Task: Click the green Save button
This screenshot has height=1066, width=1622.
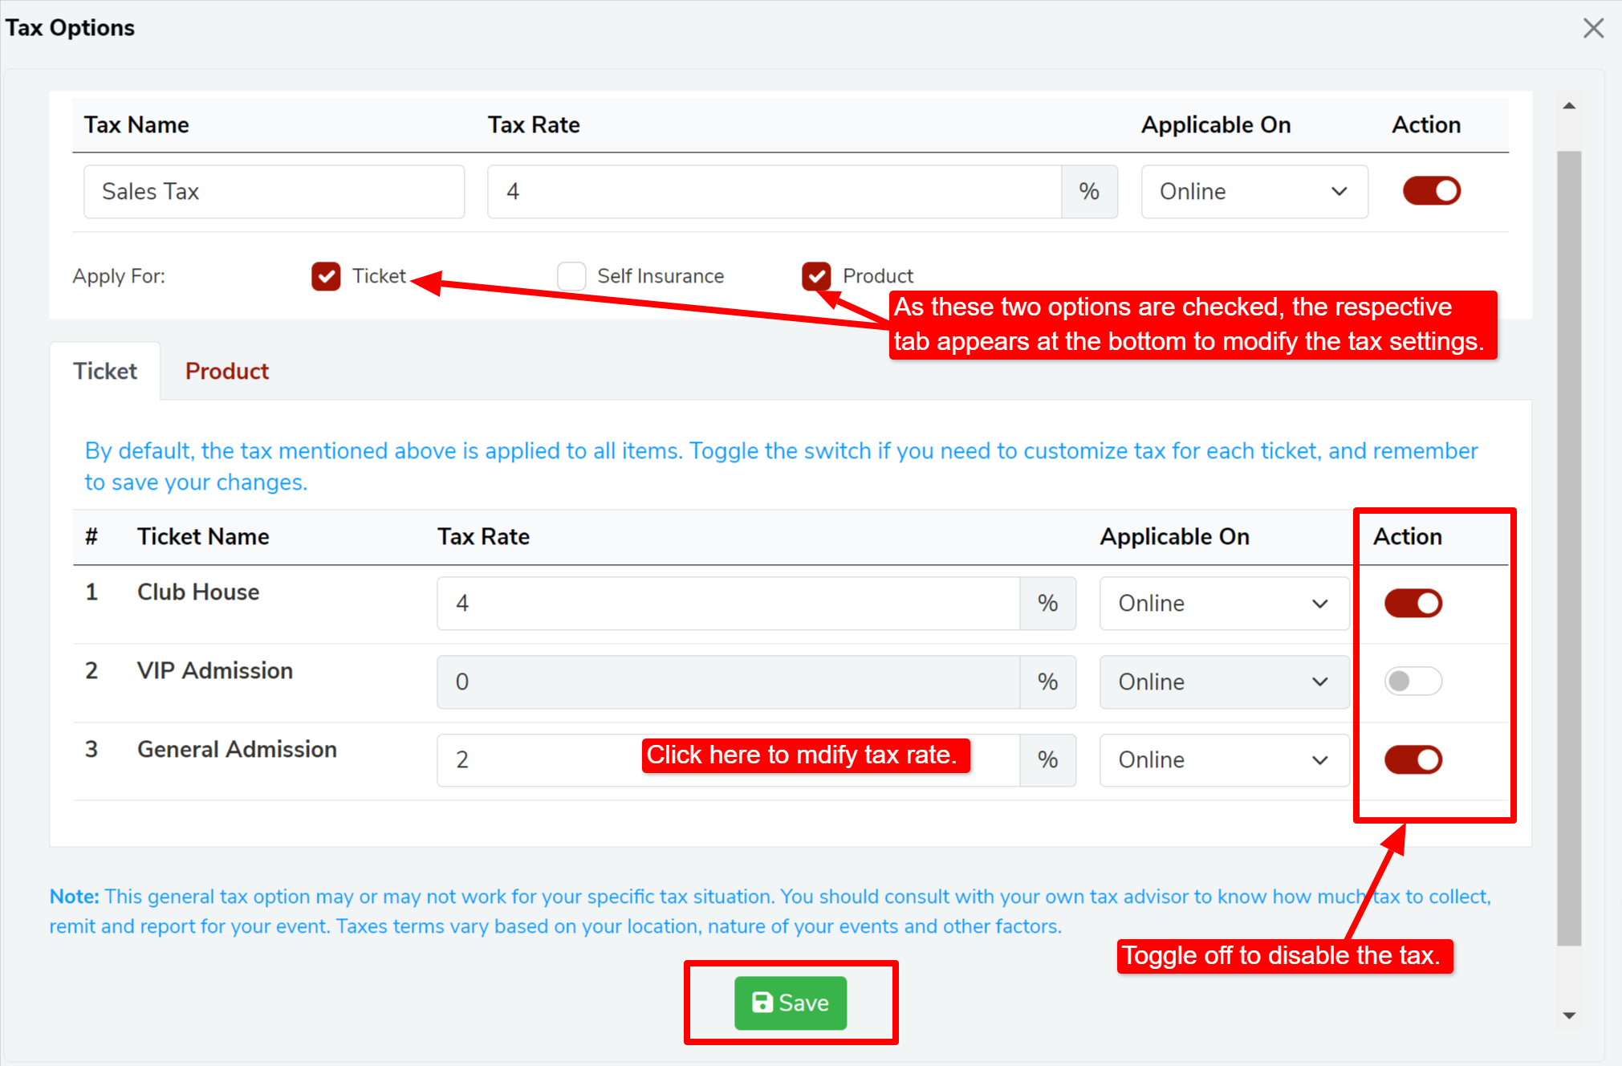Action: click(x=790, y=1003)
